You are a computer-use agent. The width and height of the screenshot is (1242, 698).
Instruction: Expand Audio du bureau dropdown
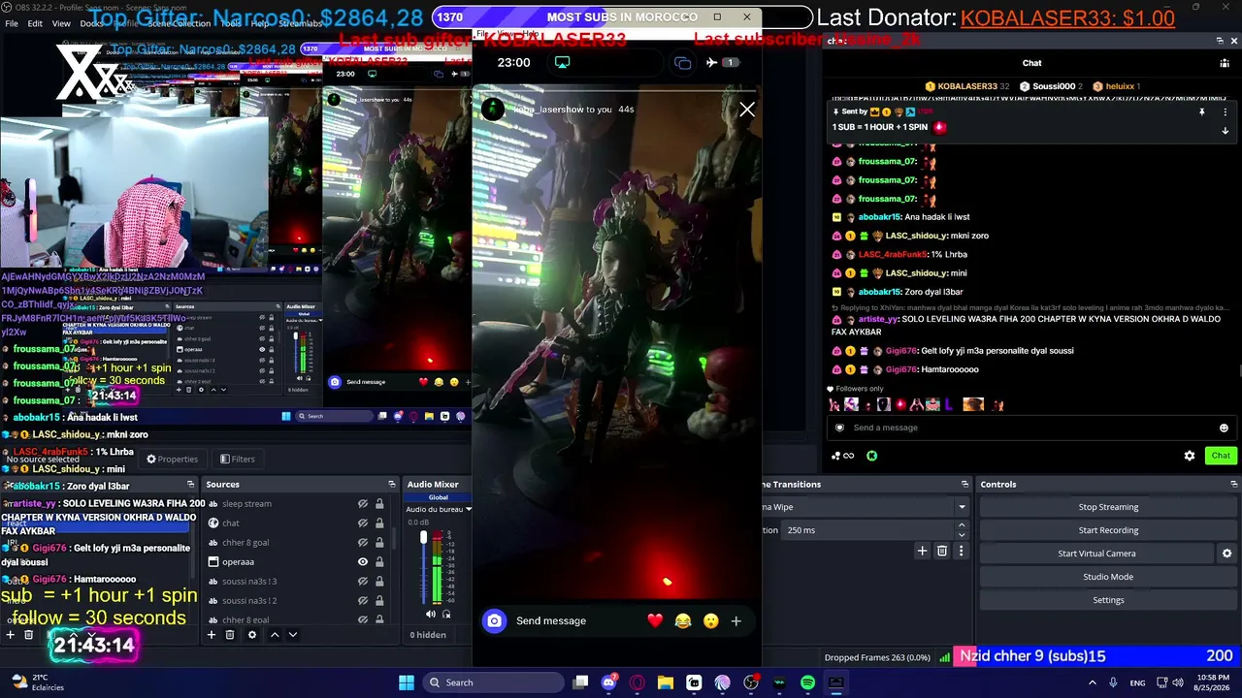click(x=469, y=509)
